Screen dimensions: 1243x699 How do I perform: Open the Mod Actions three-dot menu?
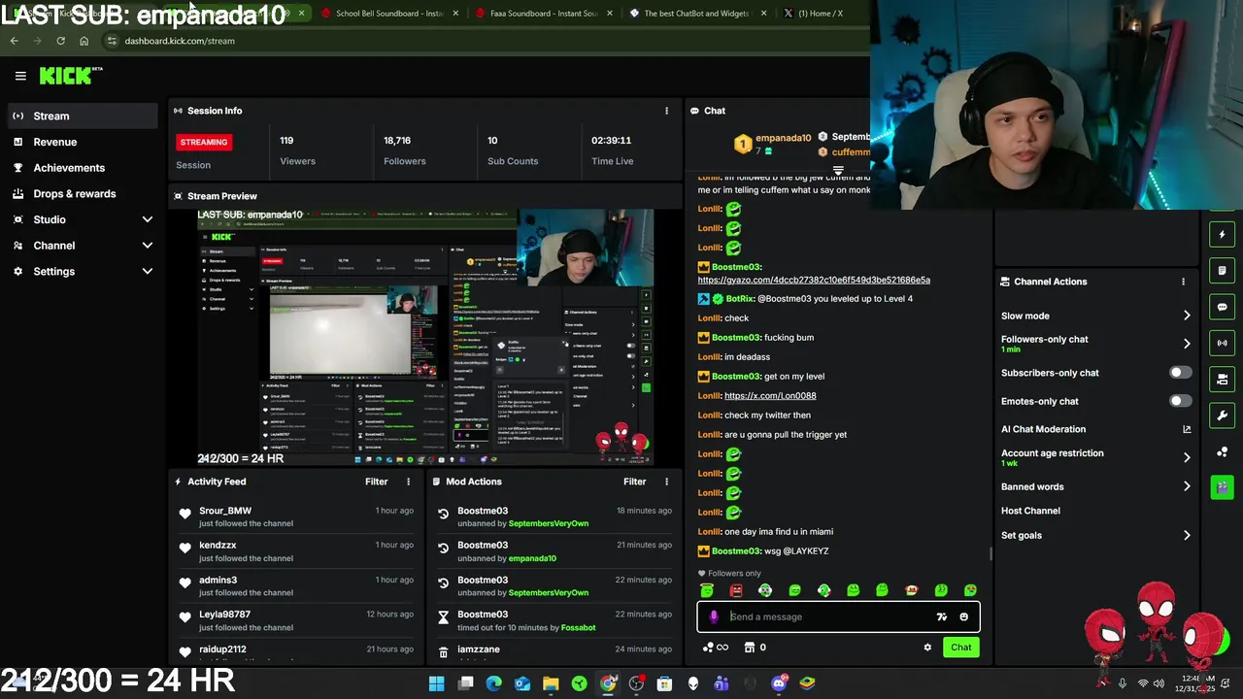pos(666,482)
